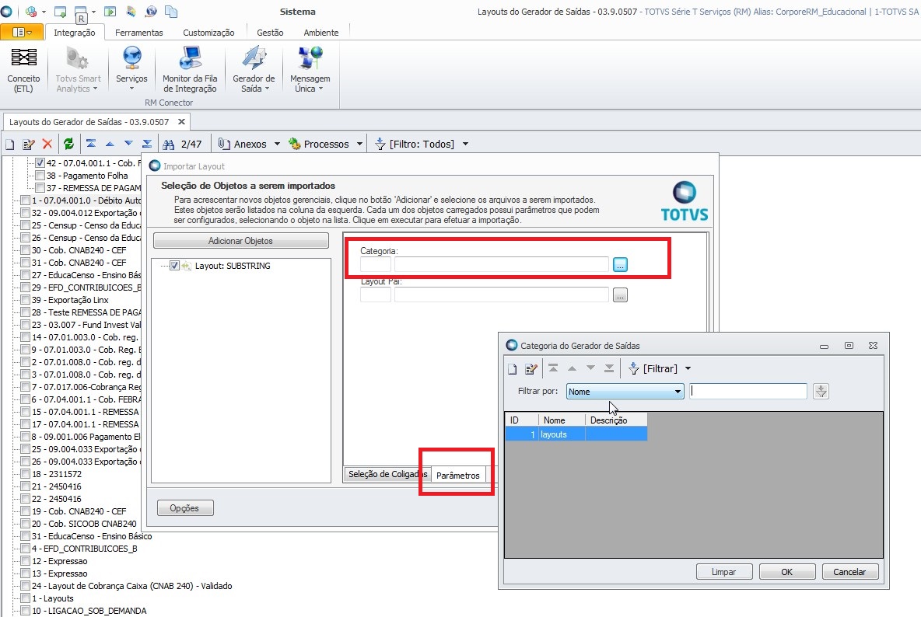Close the Layouts do Gerador de Saídas tab

[x=181, y=121]
